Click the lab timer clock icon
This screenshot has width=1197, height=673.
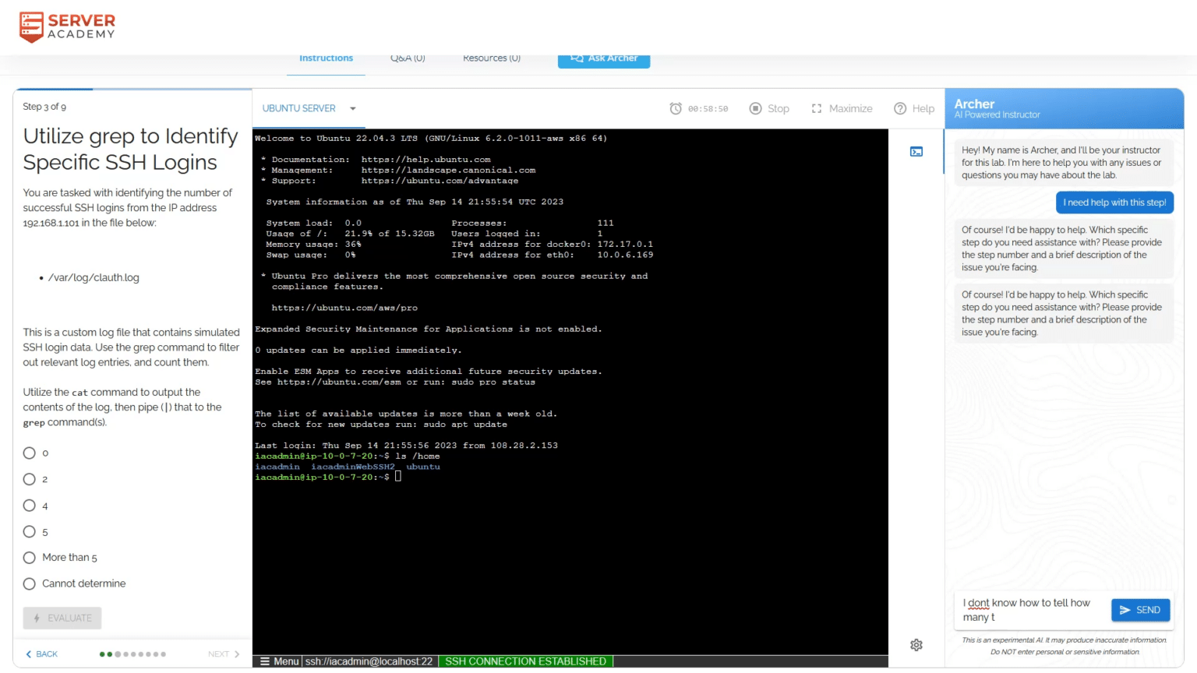[x=676, y=108]
